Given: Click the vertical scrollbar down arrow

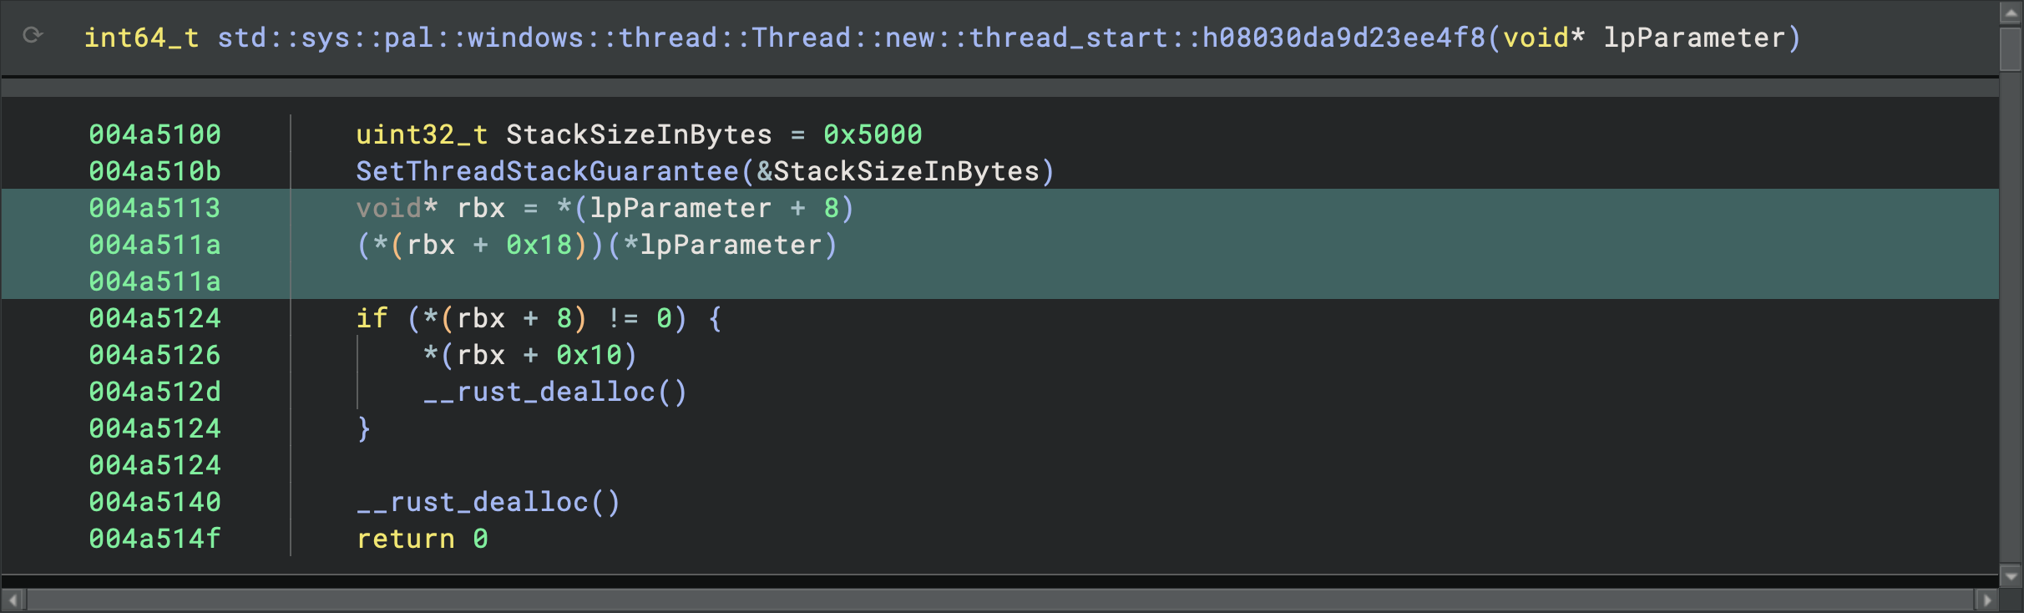Looking at the screenshot, I should (2011, 576).
